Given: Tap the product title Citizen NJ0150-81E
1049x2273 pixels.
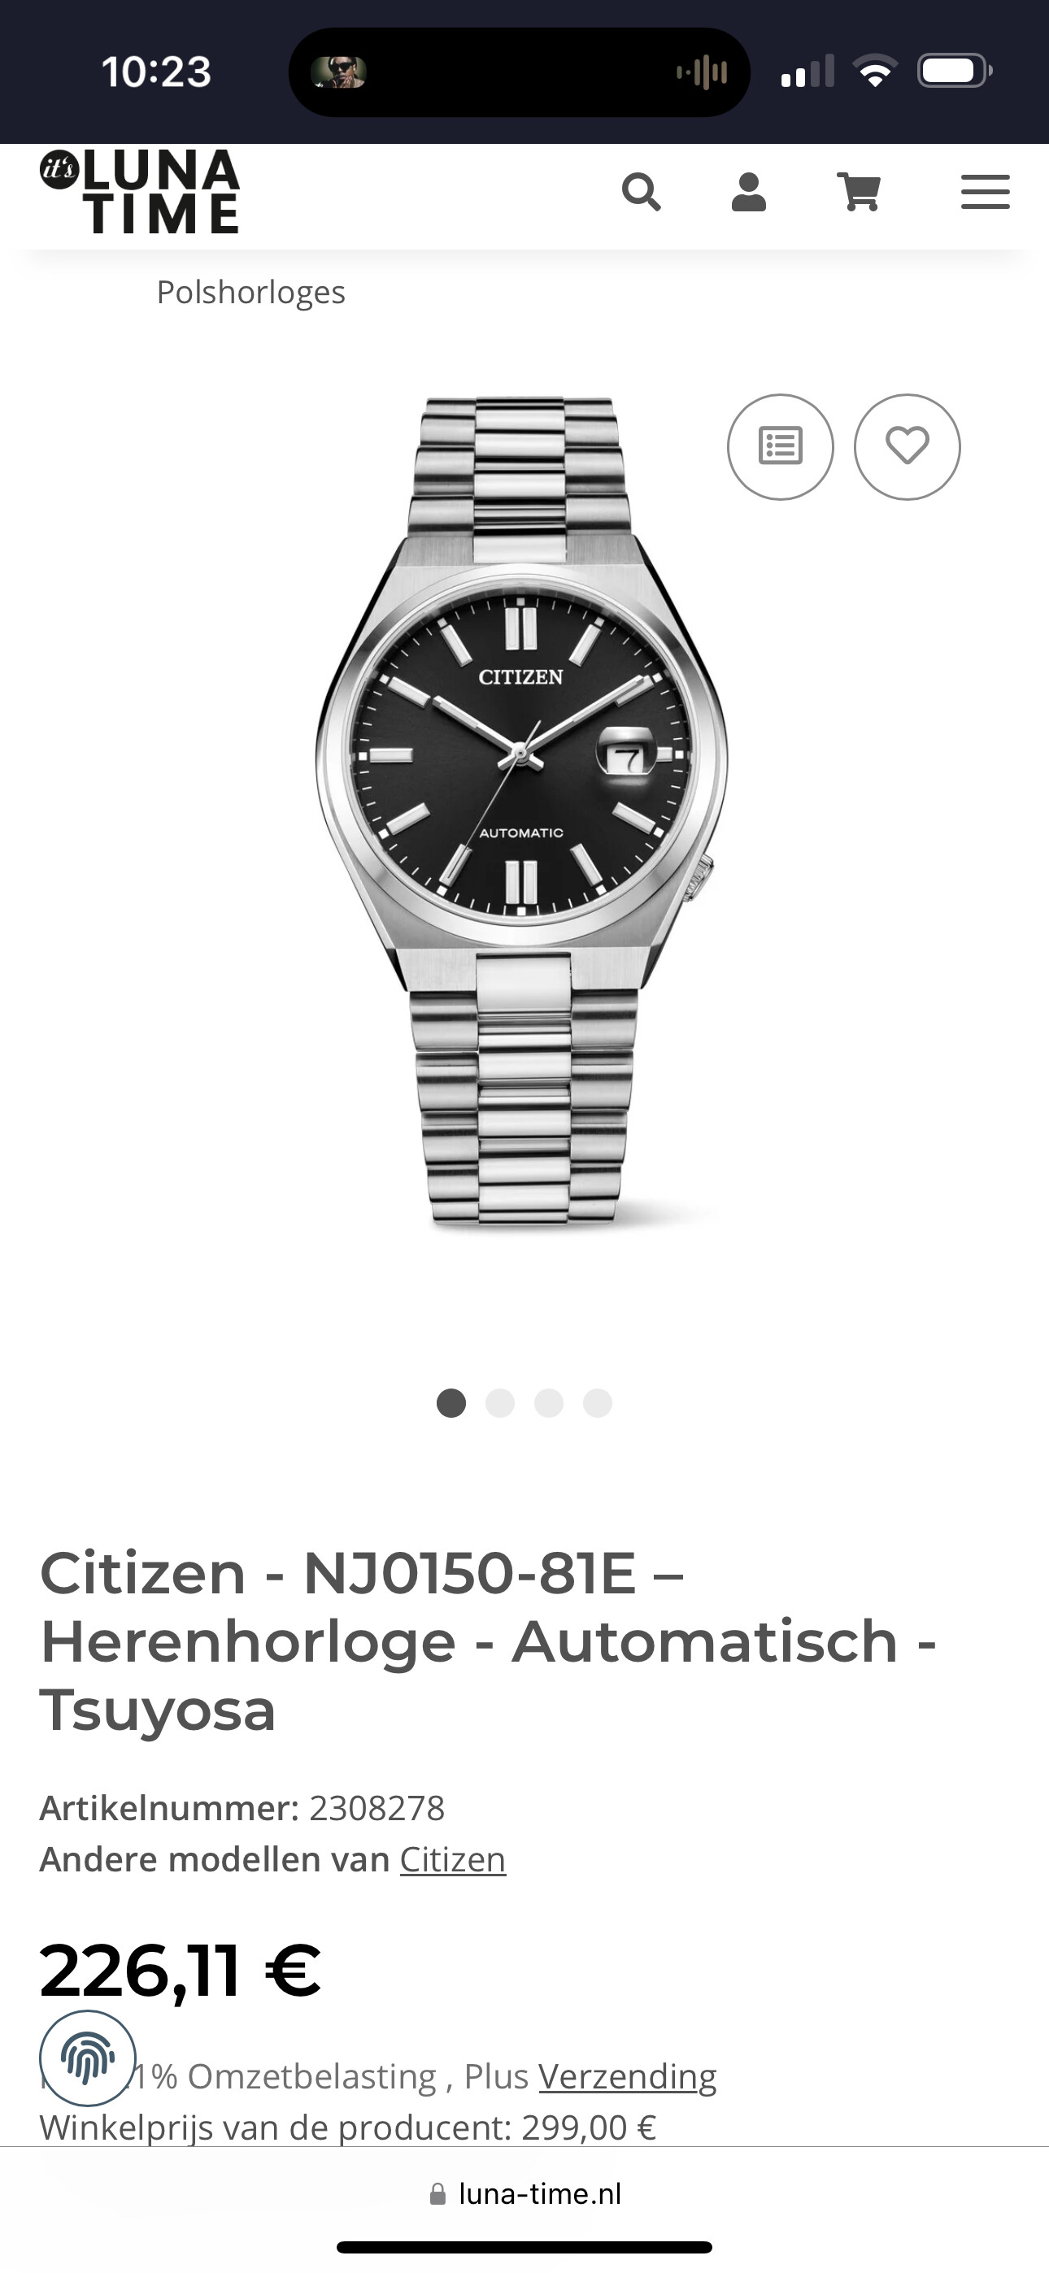Looking at the screenshot, I should 488,1641.
